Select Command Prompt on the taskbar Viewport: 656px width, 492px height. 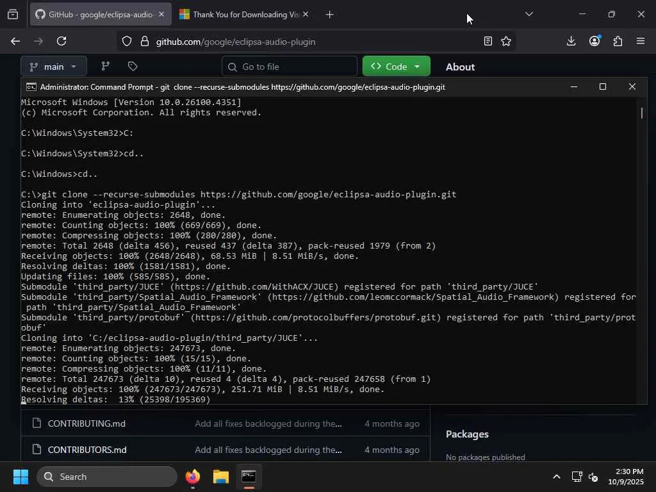click(x=249, y=477)
